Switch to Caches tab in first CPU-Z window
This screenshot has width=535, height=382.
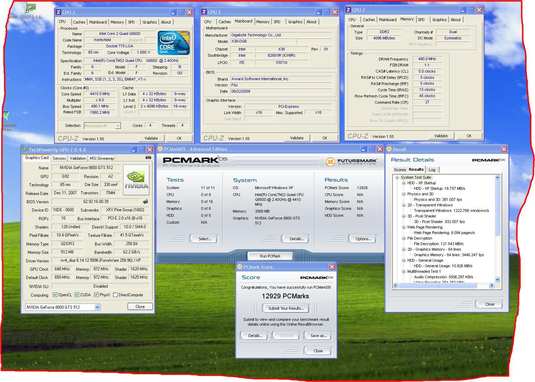pyautogui.click(x=79, y=22)
